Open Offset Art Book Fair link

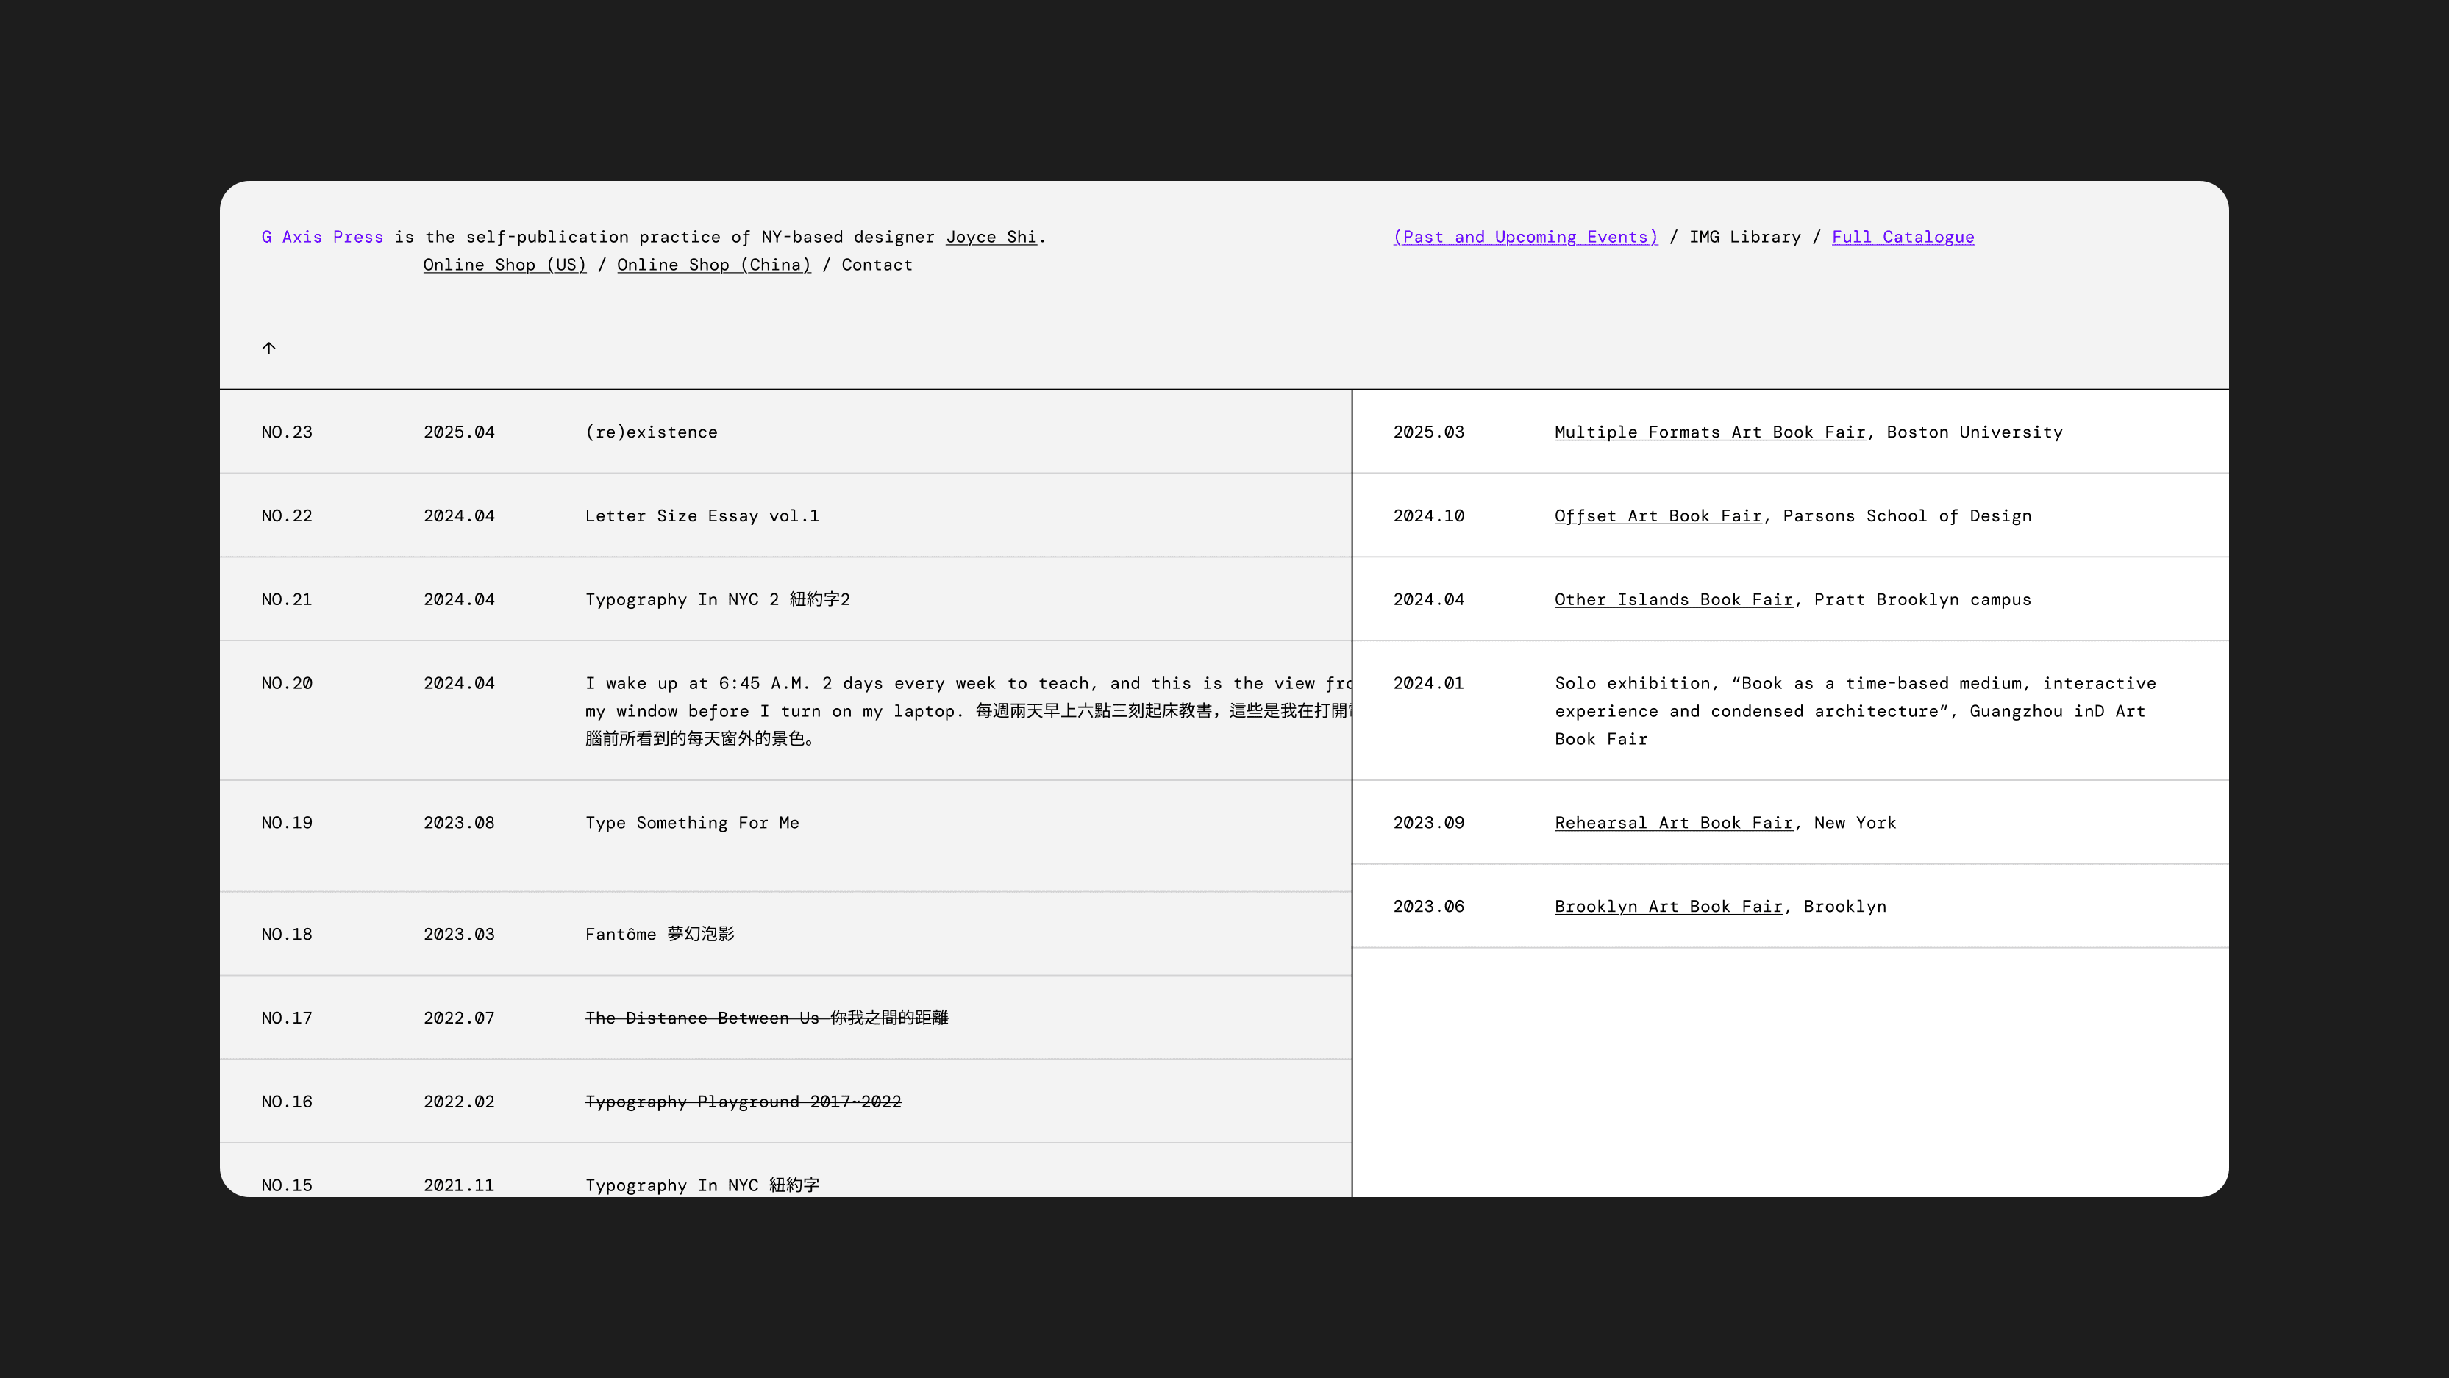tap(1657, 516)
